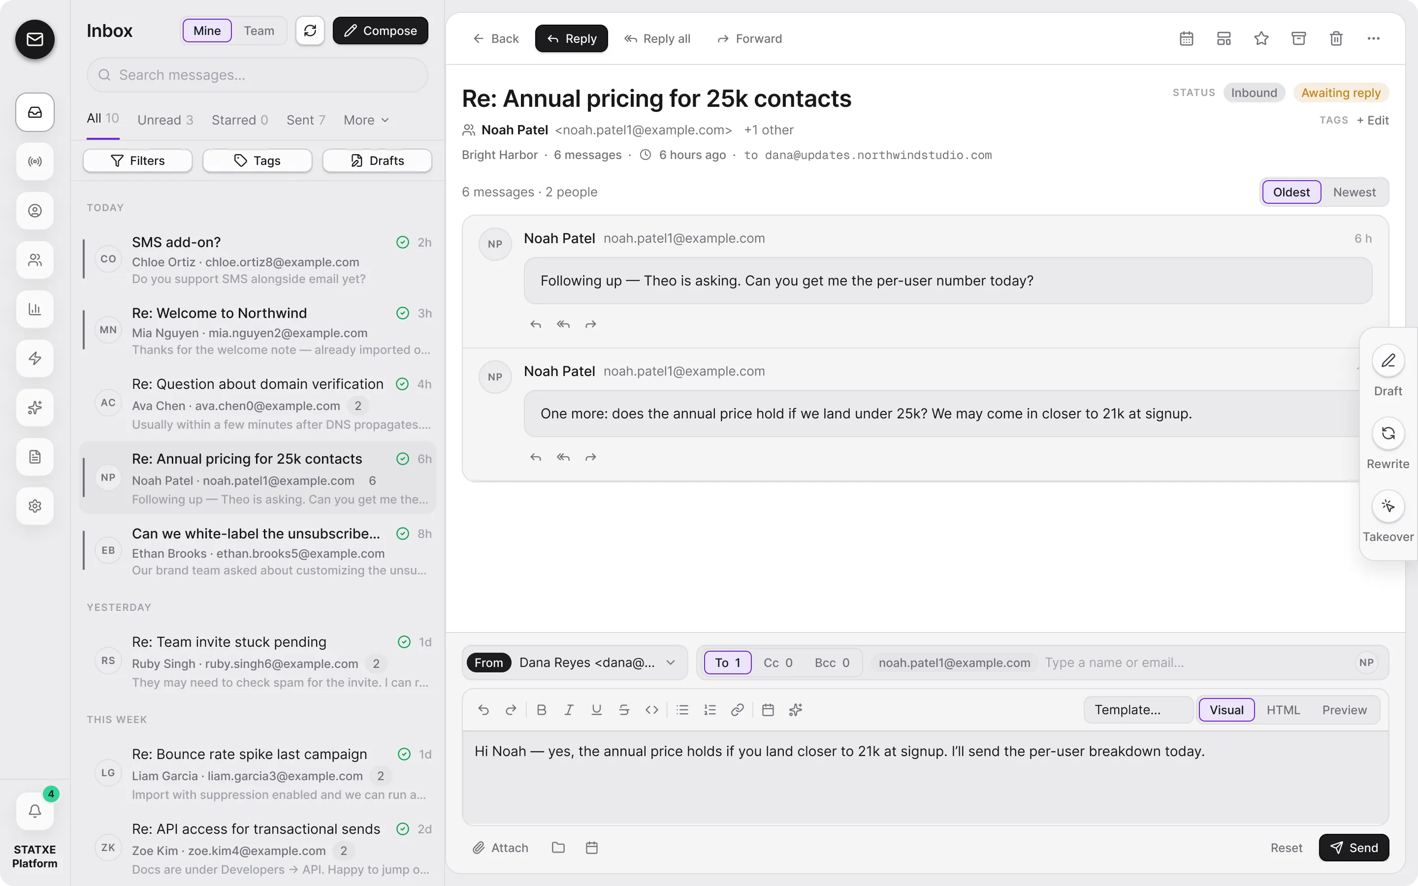Expand the More tab dropdown

366,120
